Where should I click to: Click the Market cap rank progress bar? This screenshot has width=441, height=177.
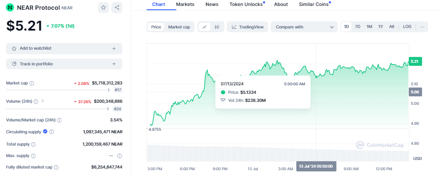[57, 90]
